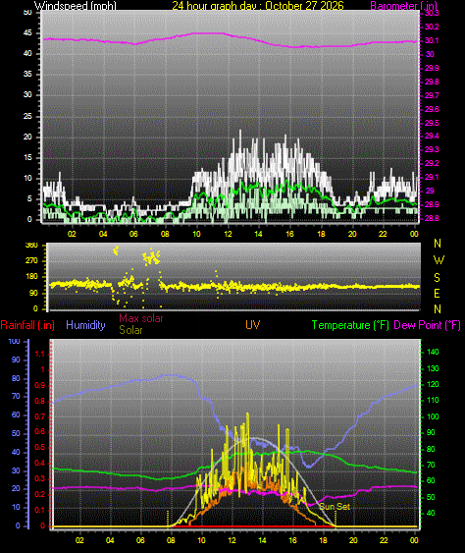This screenshot has height=553, width=465.
Task: Click the 'Temperature (°F)' legend label
Action: point(350,325)
